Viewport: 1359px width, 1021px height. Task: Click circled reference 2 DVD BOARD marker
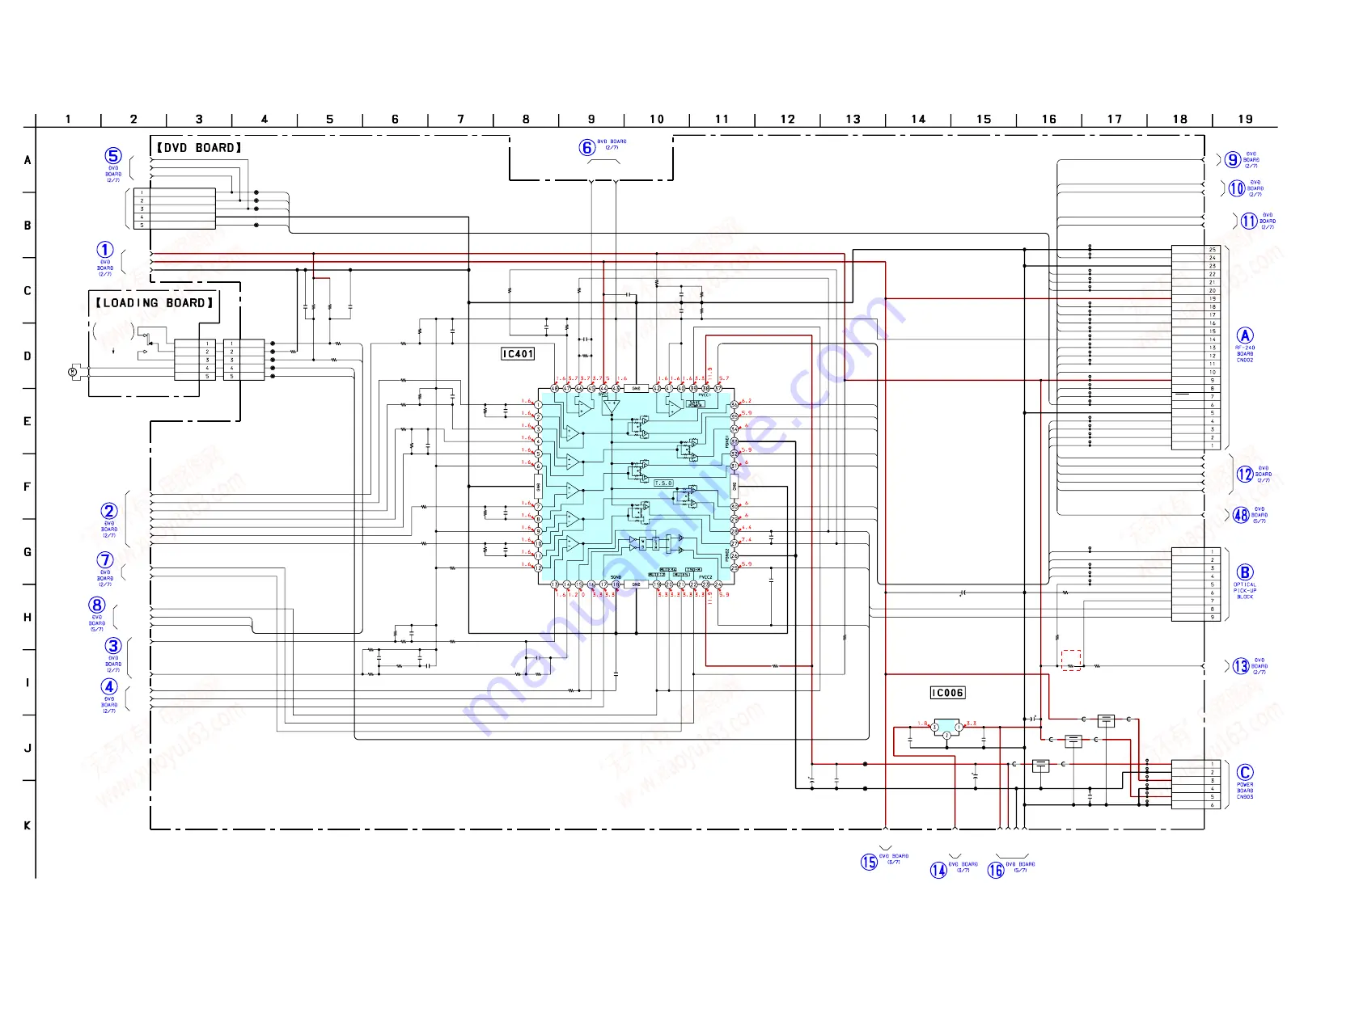[109, 511]
